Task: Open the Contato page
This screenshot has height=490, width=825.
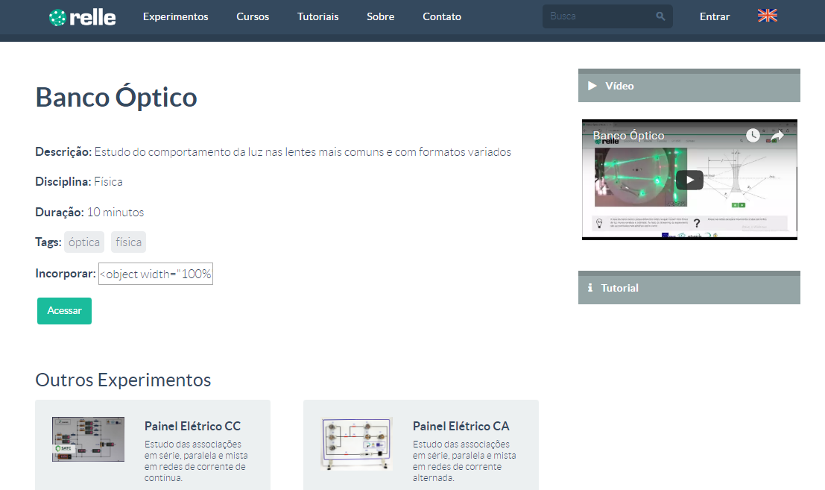Action: (442, 16)
